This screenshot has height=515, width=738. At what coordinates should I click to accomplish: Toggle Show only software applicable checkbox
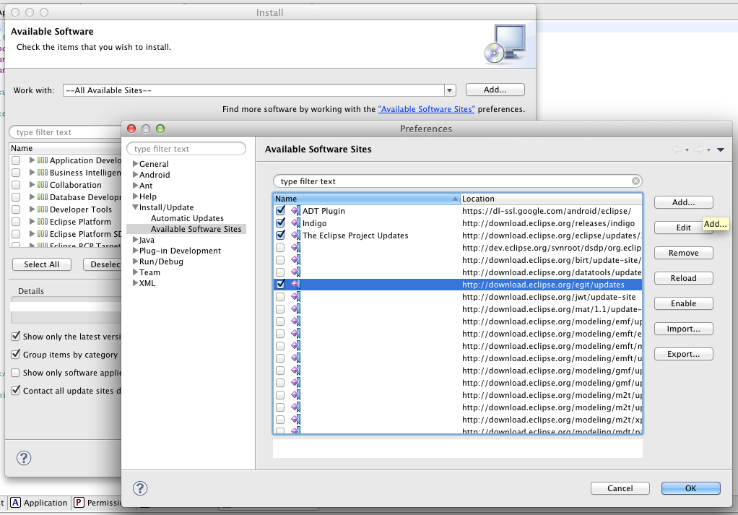coord(16,373)
